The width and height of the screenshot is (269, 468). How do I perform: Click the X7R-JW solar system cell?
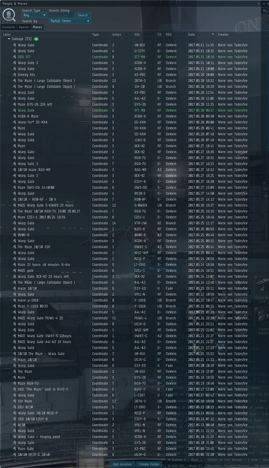[x=140, y=223]
